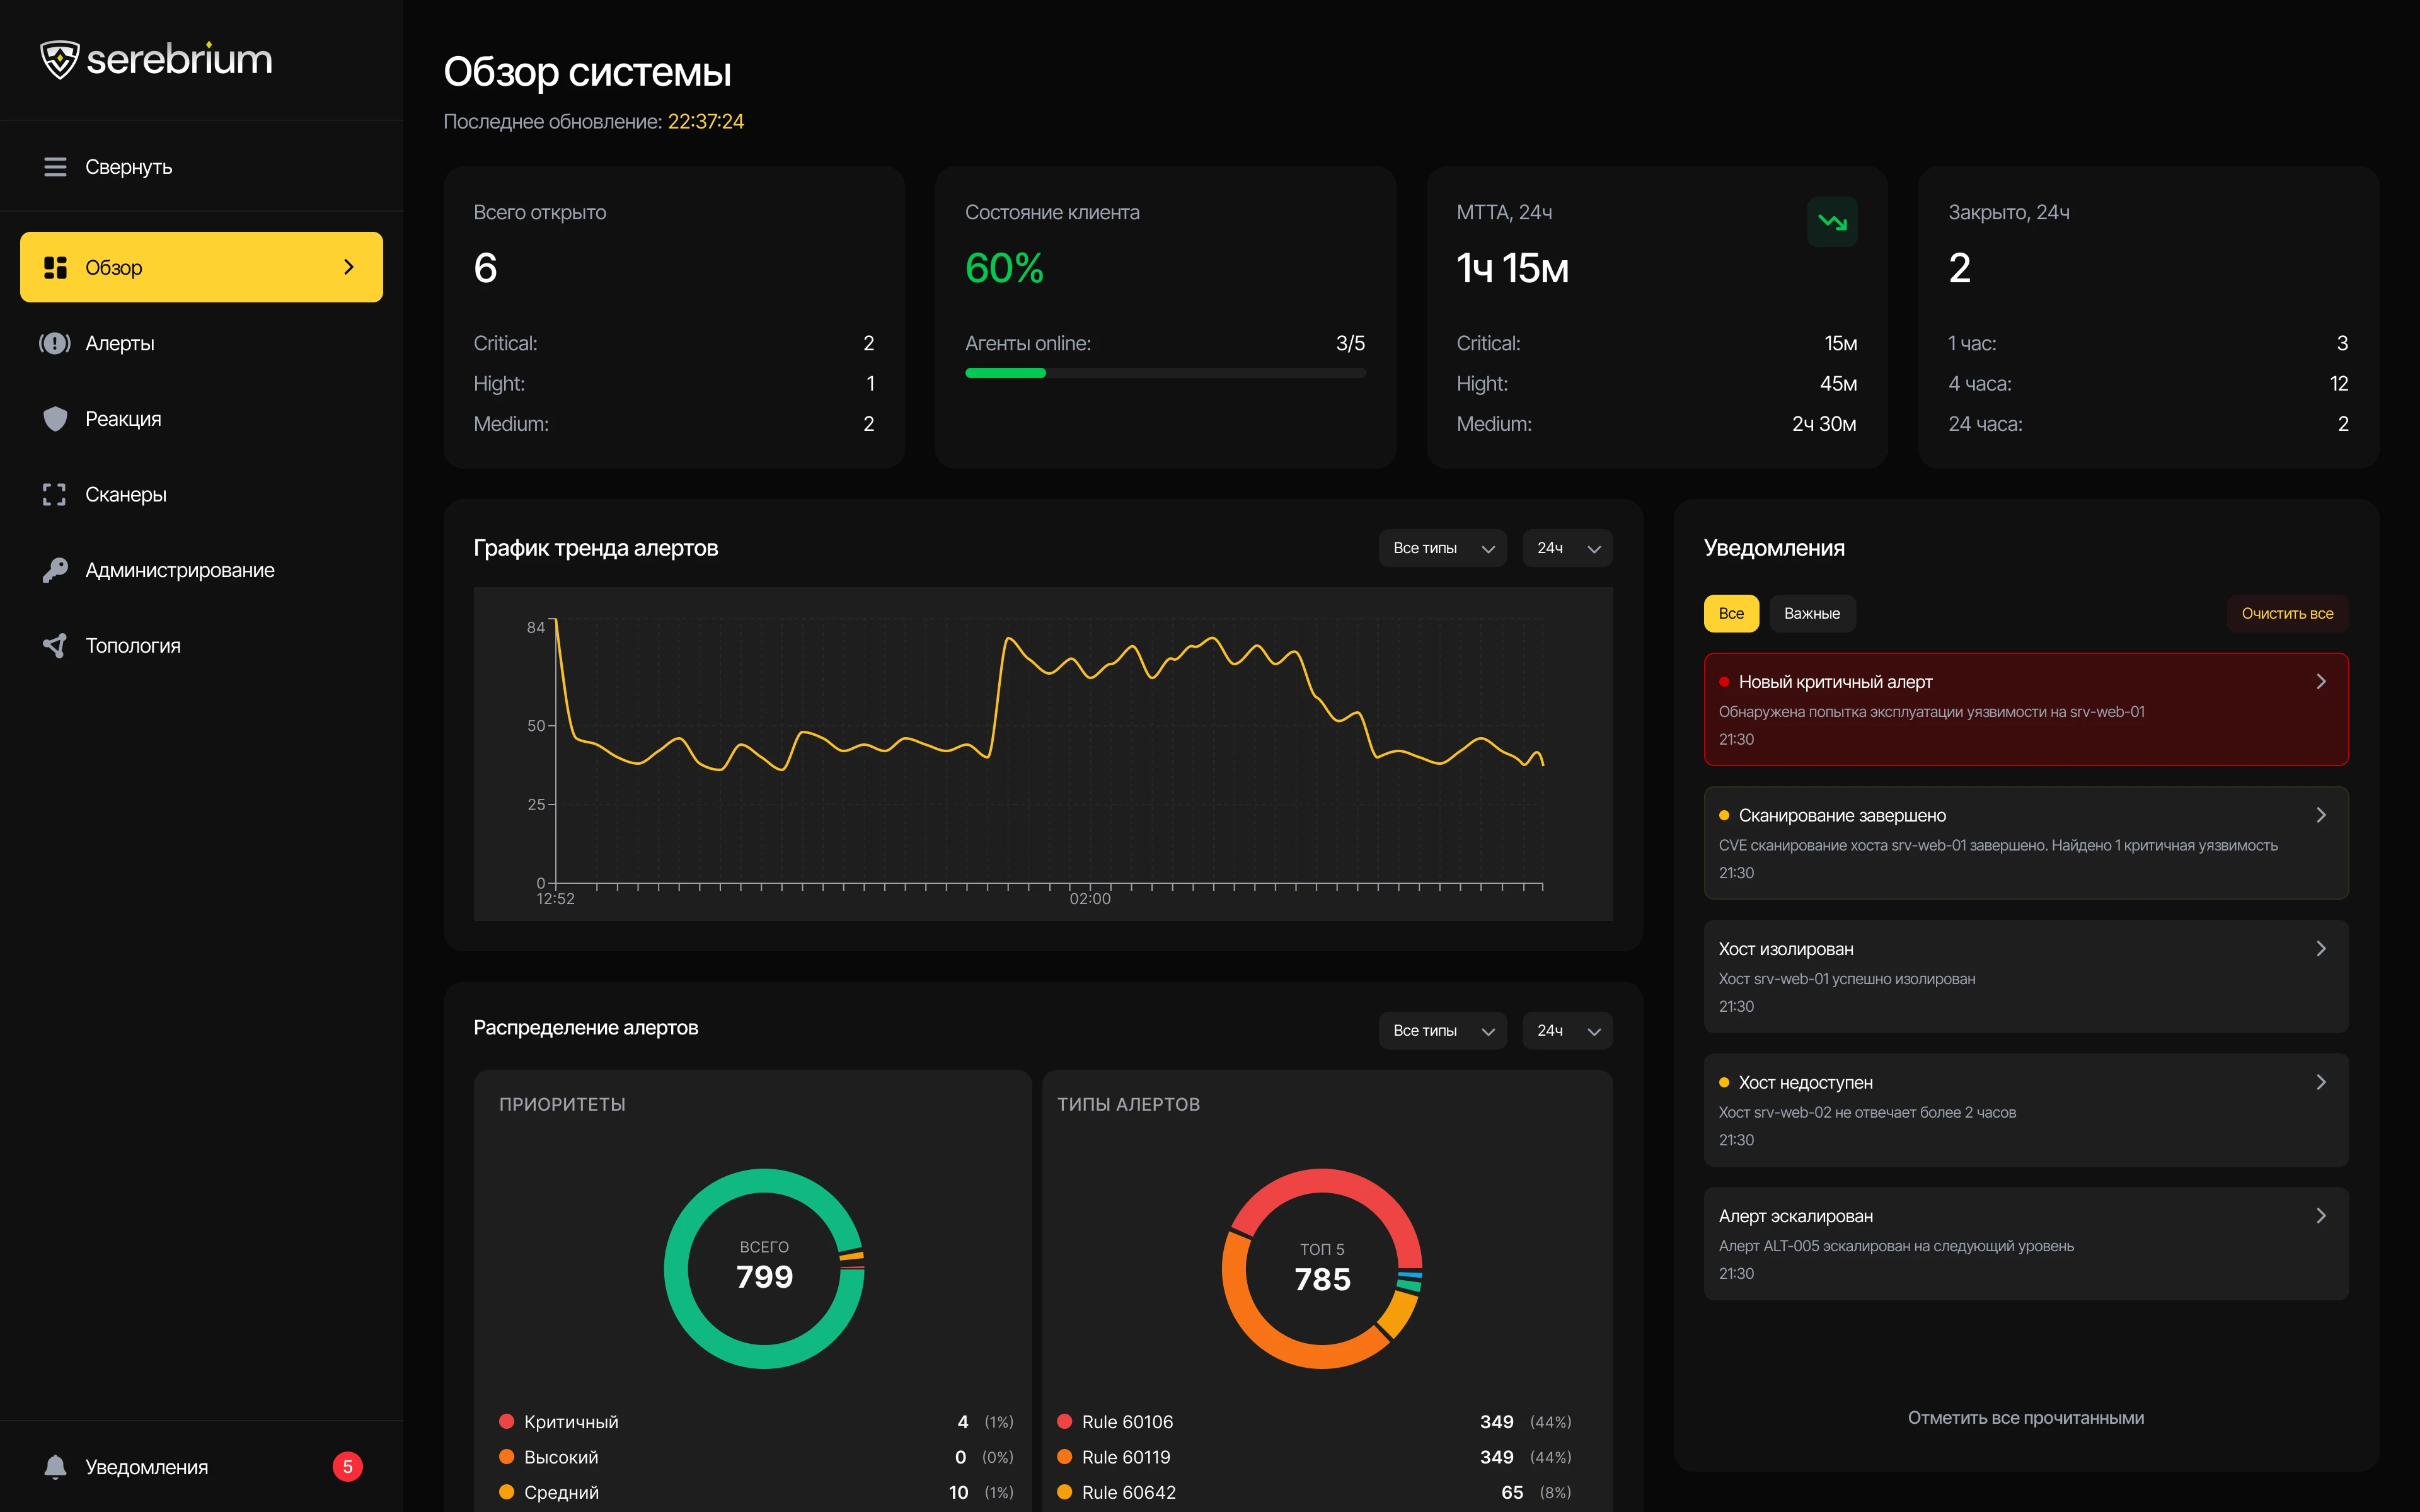Collapse sidebar via hamburger icon

tap(55, 167)
